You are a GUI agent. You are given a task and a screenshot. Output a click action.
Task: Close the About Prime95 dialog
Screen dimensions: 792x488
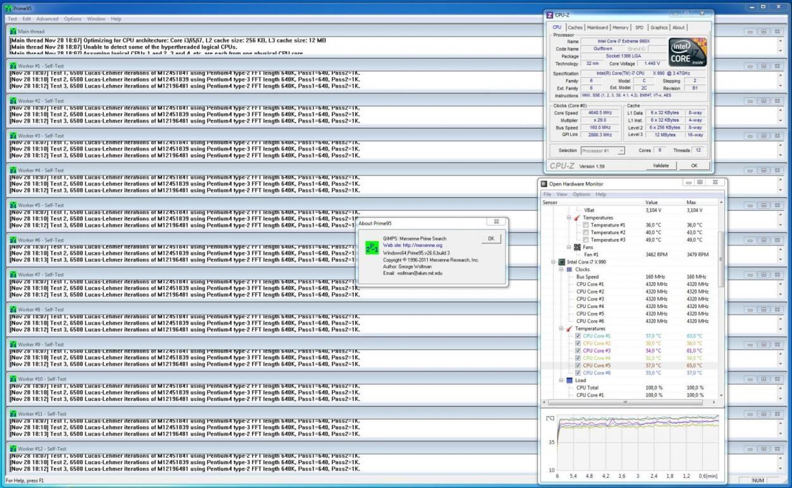(496, 222)
